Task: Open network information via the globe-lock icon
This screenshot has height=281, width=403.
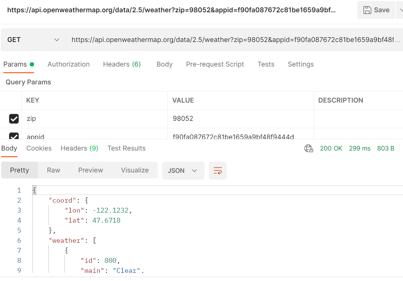Action: point(308,148)
